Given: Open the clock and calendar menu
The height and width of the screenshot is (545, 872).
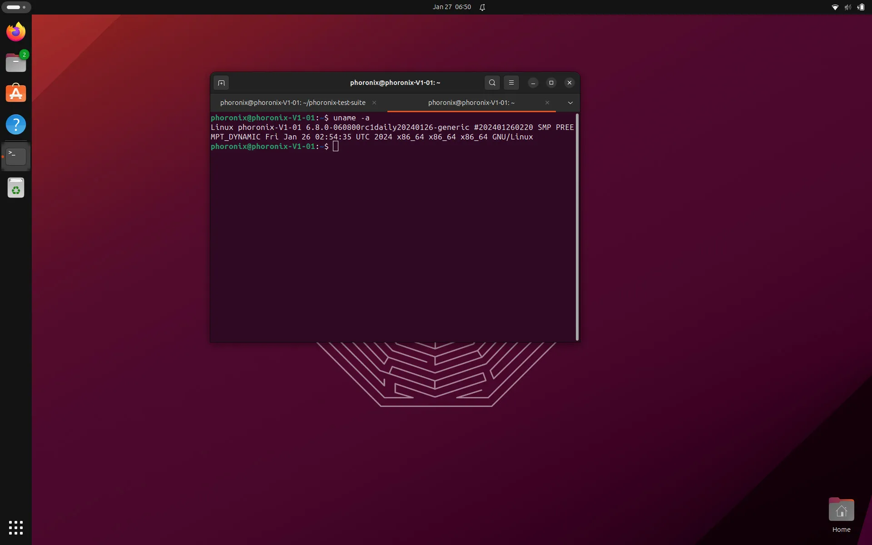Looking at the screenshot, I should (x=451, y=7).
